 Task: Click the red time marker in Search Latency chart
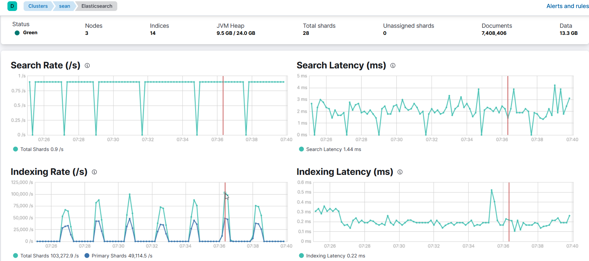click(508, 105)
